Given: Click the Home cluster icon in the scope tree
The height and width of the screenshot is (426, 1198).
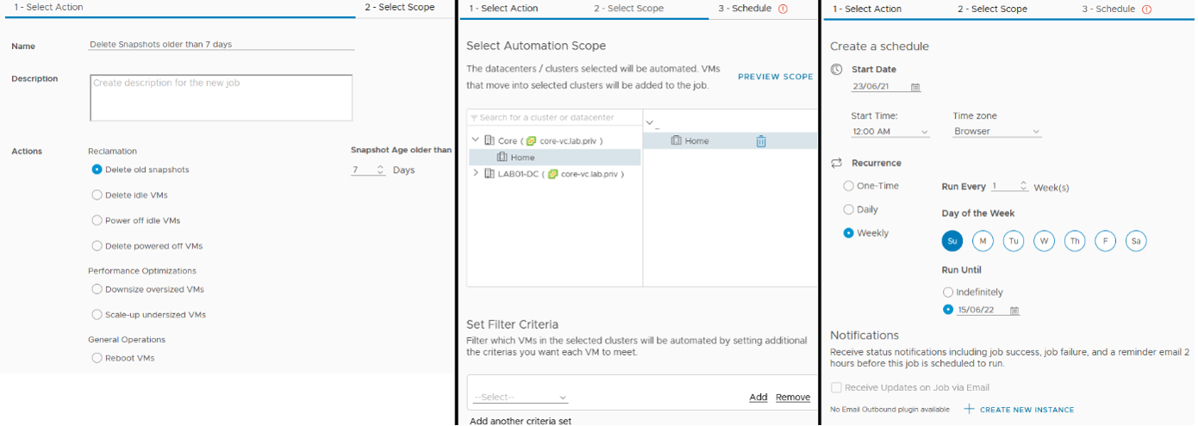Looking at the screenshot, I should (502, 157).
